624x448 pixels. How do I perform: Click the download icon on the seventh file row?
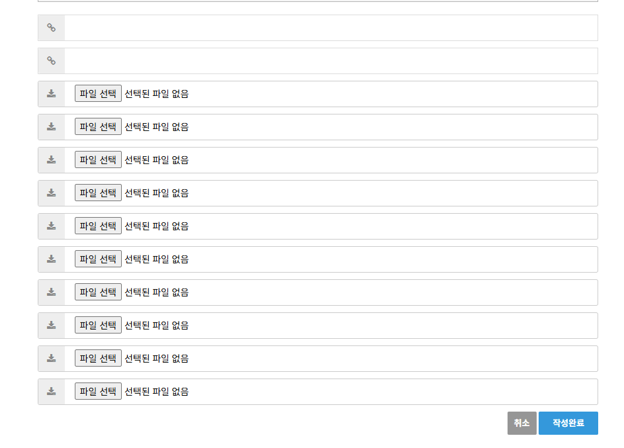point(52,292)
